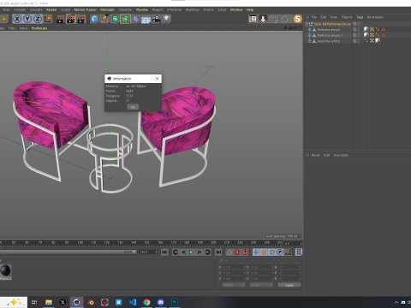This screenshot has width=411, height=308.
Task: Play the animation forward
Action: (191, 252)
